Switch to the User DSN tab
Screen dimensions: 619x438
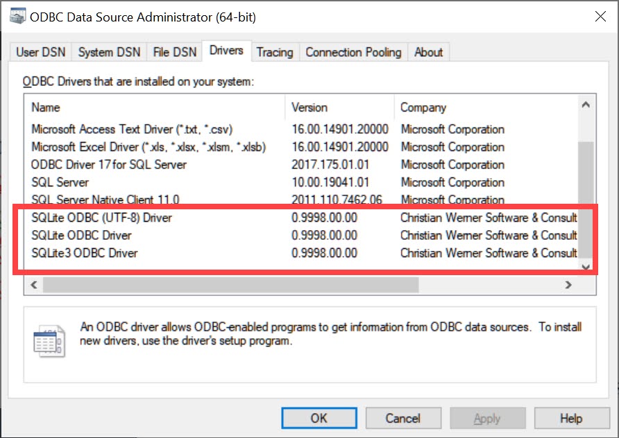pyautogui.click(x=41, y=52)
